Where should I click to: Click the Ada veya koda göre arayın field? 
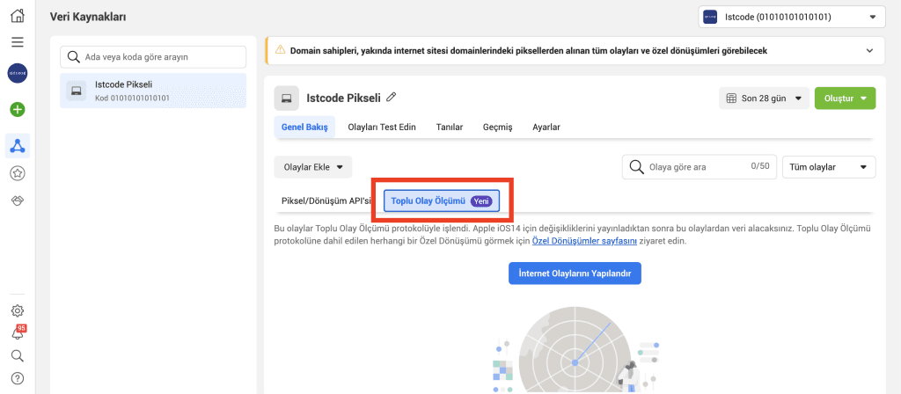(153, 56)
